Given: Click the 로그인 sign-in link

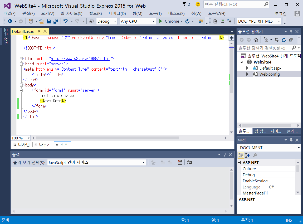Looking at the screenshot, I should [x=281, y=14].
